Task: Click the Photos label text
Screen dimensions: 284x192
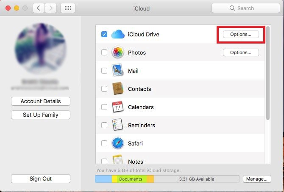Action: [x=137, y=52]
